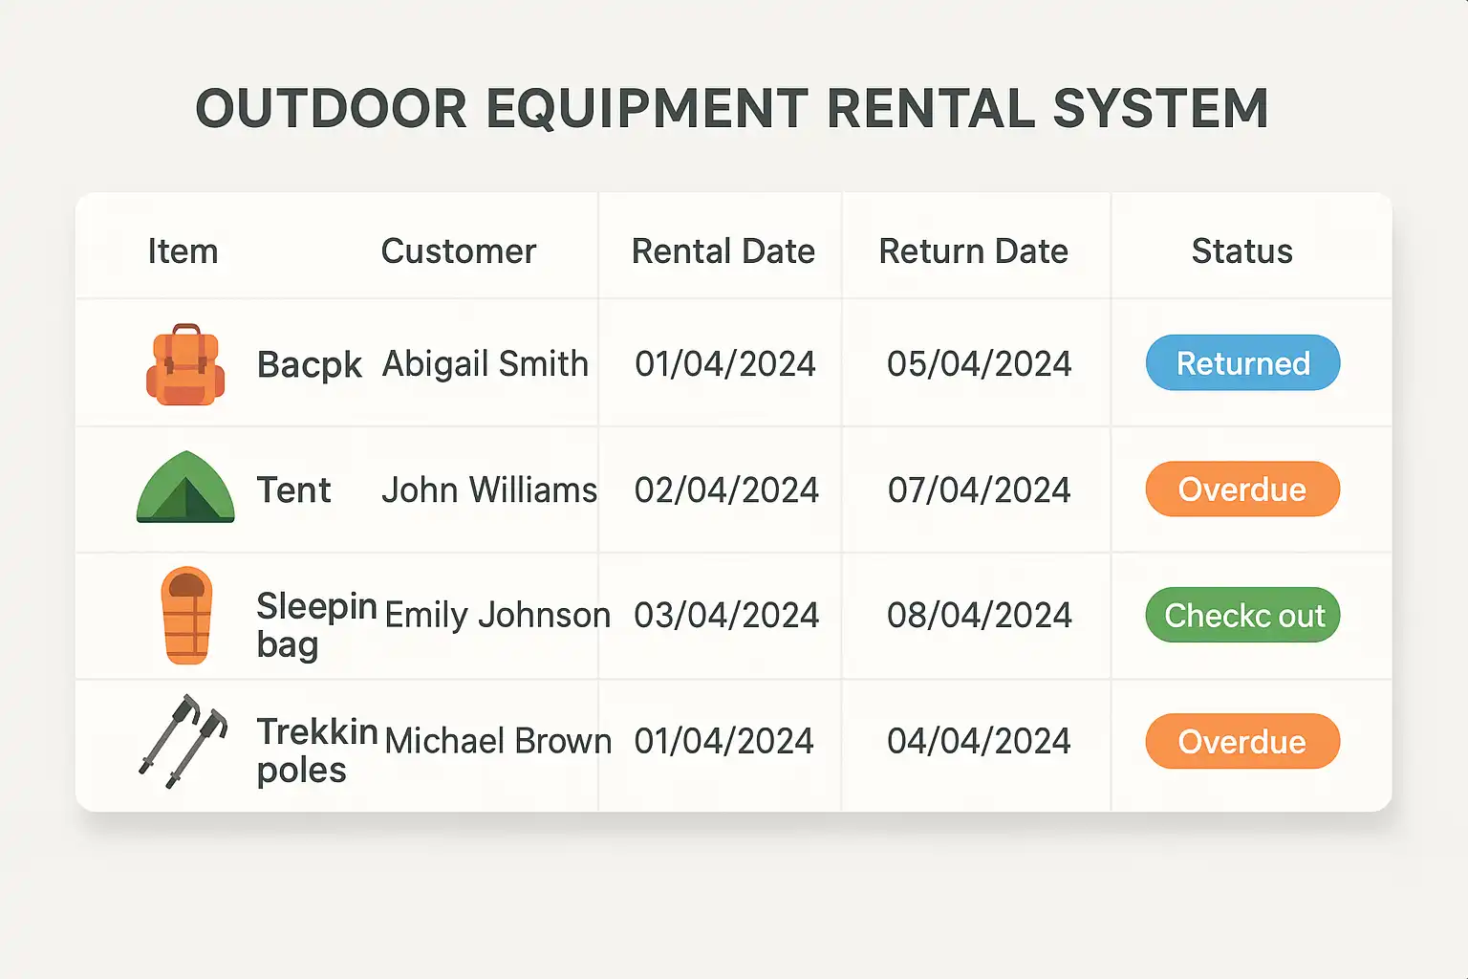Select Michael Brown's Overdue status badge
The width and height of the screenshot is (1468, 979).
click(1242, 742)
